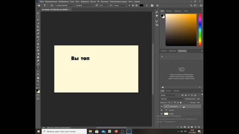Open the Edit Toolbar three-dots button
This screenshot has width=239, height=134.
pos(38,84)
